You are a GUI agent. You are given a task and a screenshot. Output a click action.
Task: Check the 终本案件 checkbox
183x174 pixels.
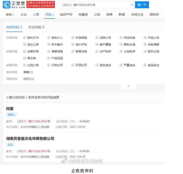(49, 44)
